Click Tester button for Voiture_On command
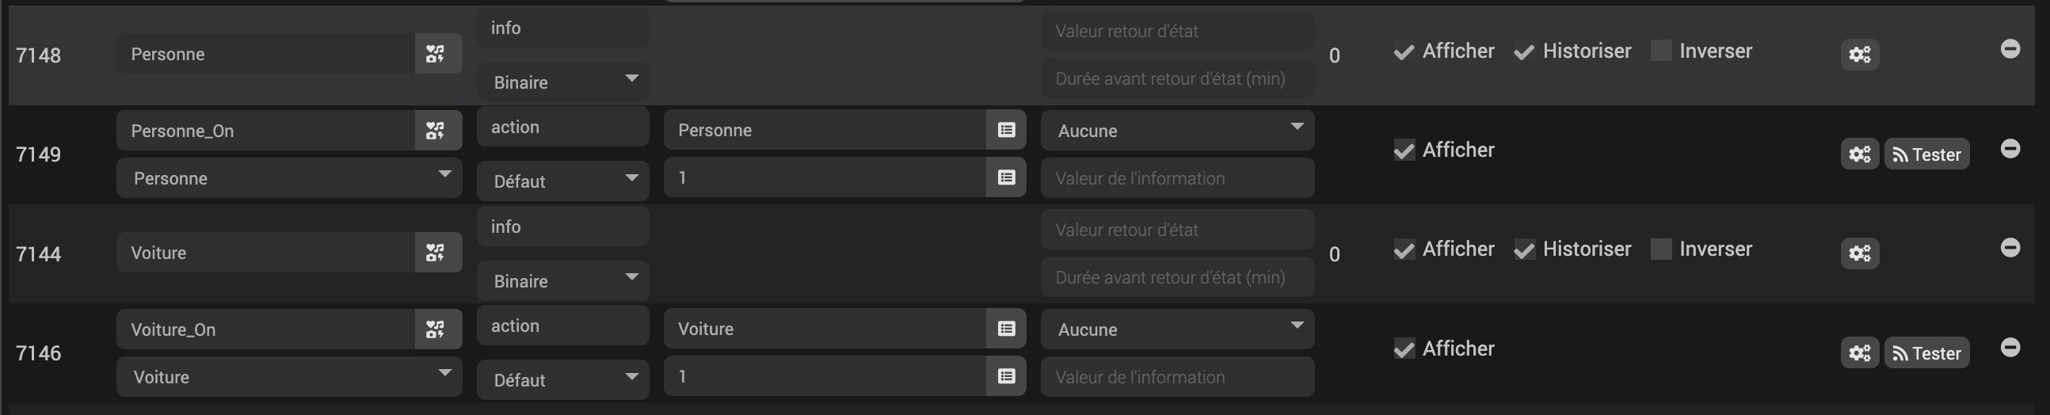Viewport: 2050px width, 415px height. pyautogui.click(x=1926, y=353)
